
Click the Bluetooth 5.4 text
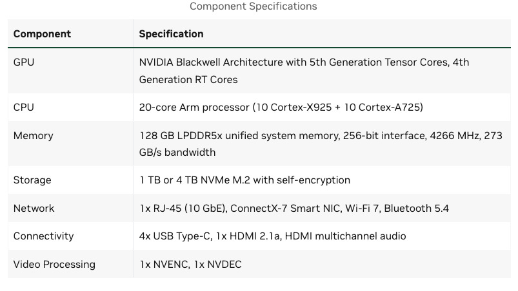(x=416, y=209)
